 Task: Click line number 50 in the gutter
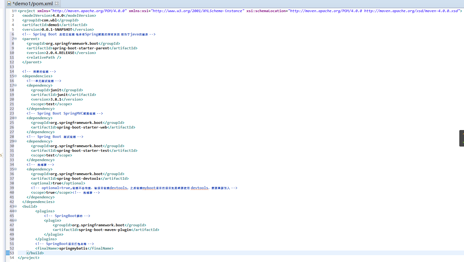point(12,239)
